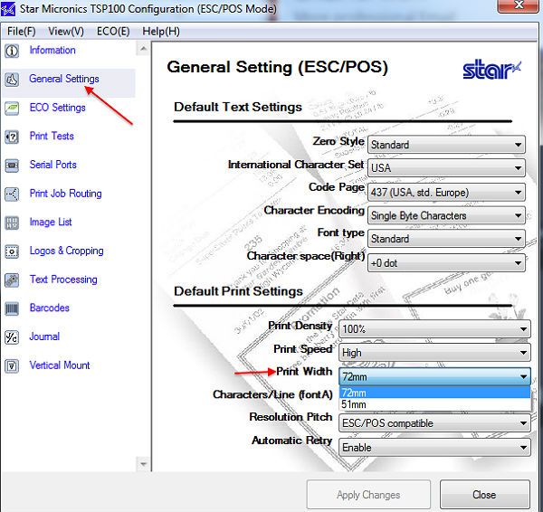The image size is (543, 512).
Task: Expand the International Character Set dropdown
Action: point(446,168)
